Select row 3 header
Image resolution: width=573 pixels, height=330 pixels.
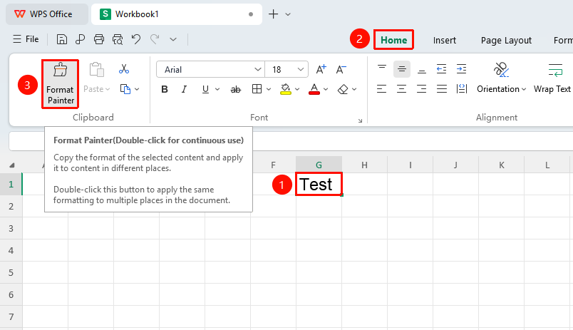[11, 228]
